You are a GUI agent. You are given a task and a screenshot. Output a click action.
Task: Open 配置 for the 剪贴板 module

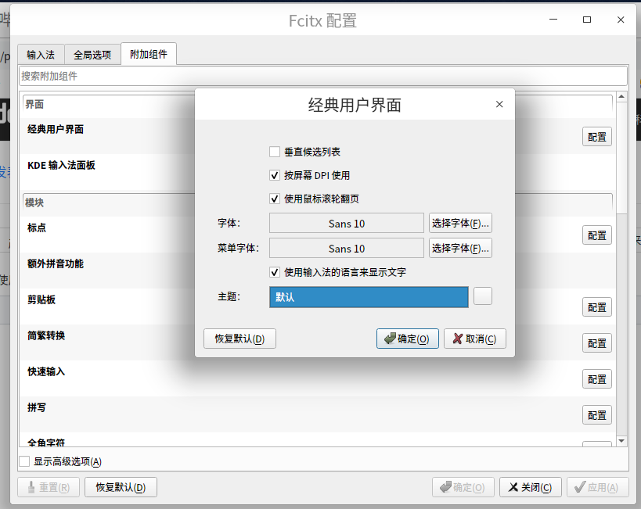[x=596, y=307]
